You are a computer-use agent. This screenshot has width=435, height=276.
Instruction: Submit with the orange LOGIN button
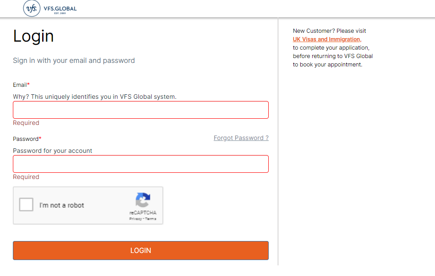(x=141, y=250)
